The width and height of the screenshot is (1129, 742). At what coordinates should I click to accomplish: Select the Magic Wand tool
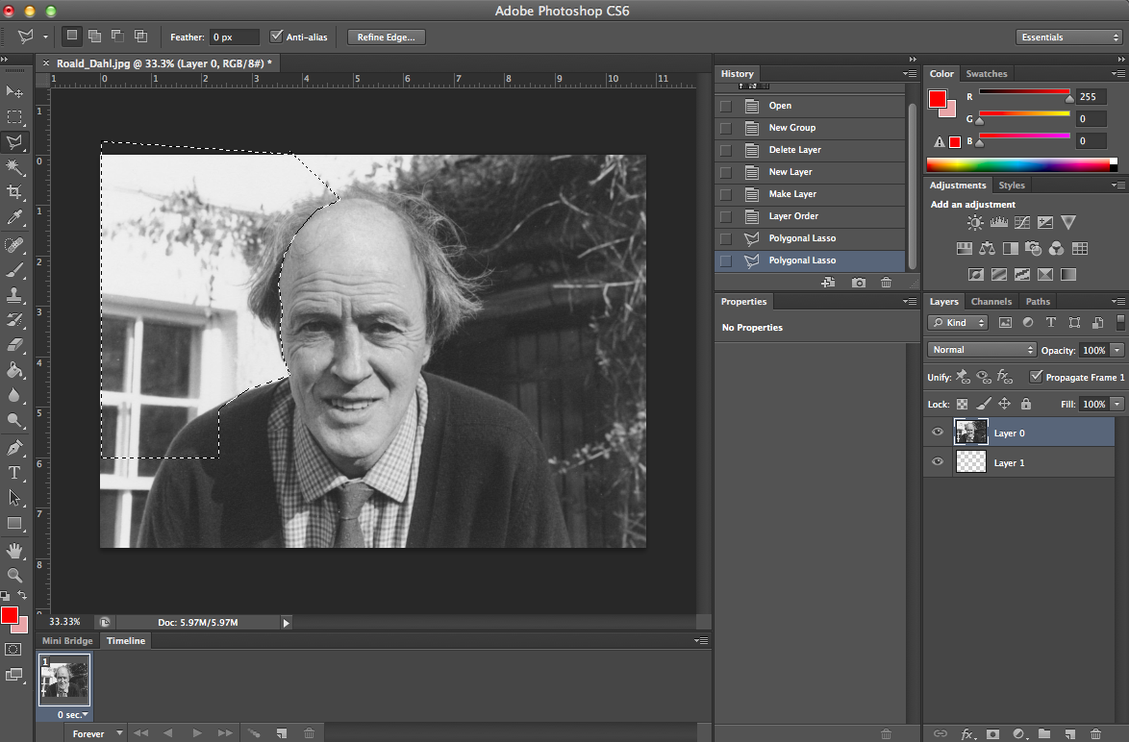(14, 167)
